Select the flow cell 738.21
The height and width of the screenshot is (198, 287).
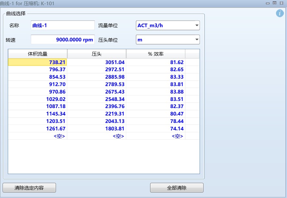(38, 62)
